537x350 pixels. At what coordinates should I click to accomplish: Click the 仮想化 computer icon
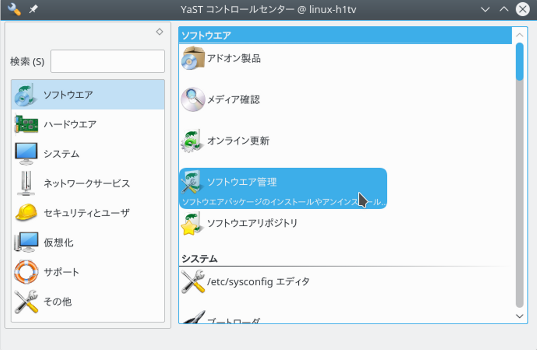(26, 242)
